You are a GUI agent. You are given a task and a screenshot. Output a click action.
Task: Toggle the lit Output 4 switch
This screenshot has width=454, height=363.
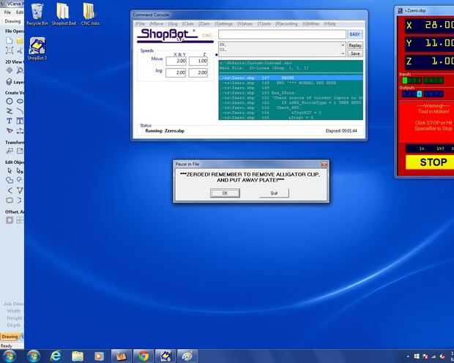(x=419, y=94)
